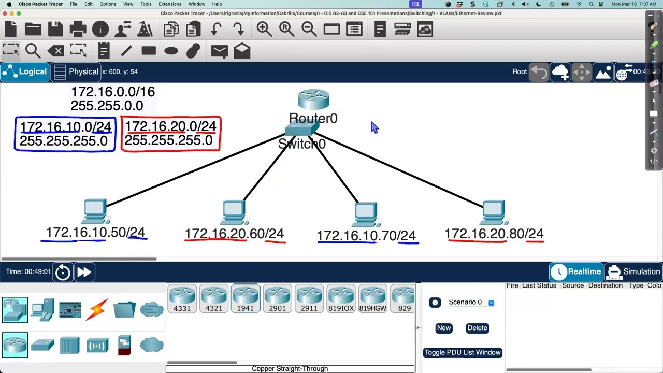Open the Edit menu
Viewport: 663px width, 373px height.
(89, 4)
